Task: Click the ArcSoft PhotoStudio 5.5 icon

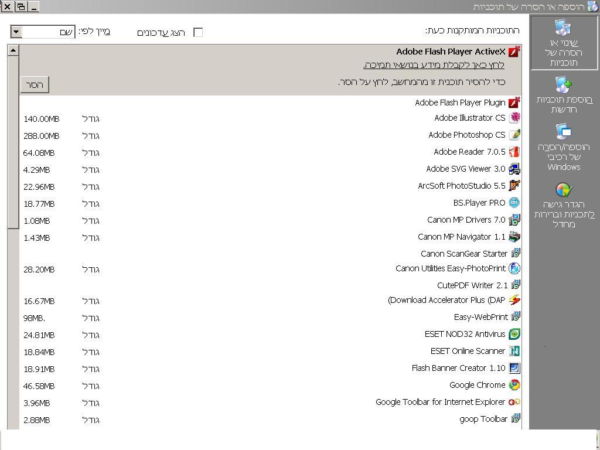Action: 514,186
